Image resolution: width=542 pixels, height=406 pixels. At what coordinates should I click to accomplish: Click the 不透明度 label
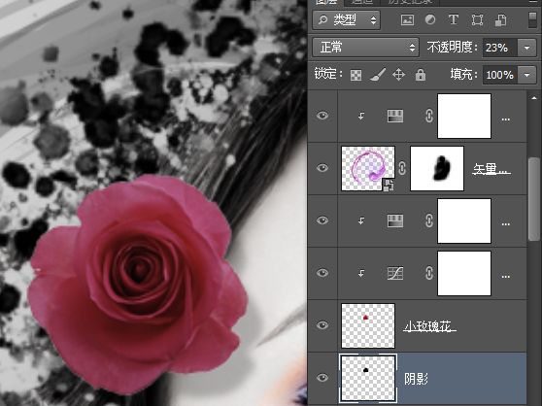452,48
